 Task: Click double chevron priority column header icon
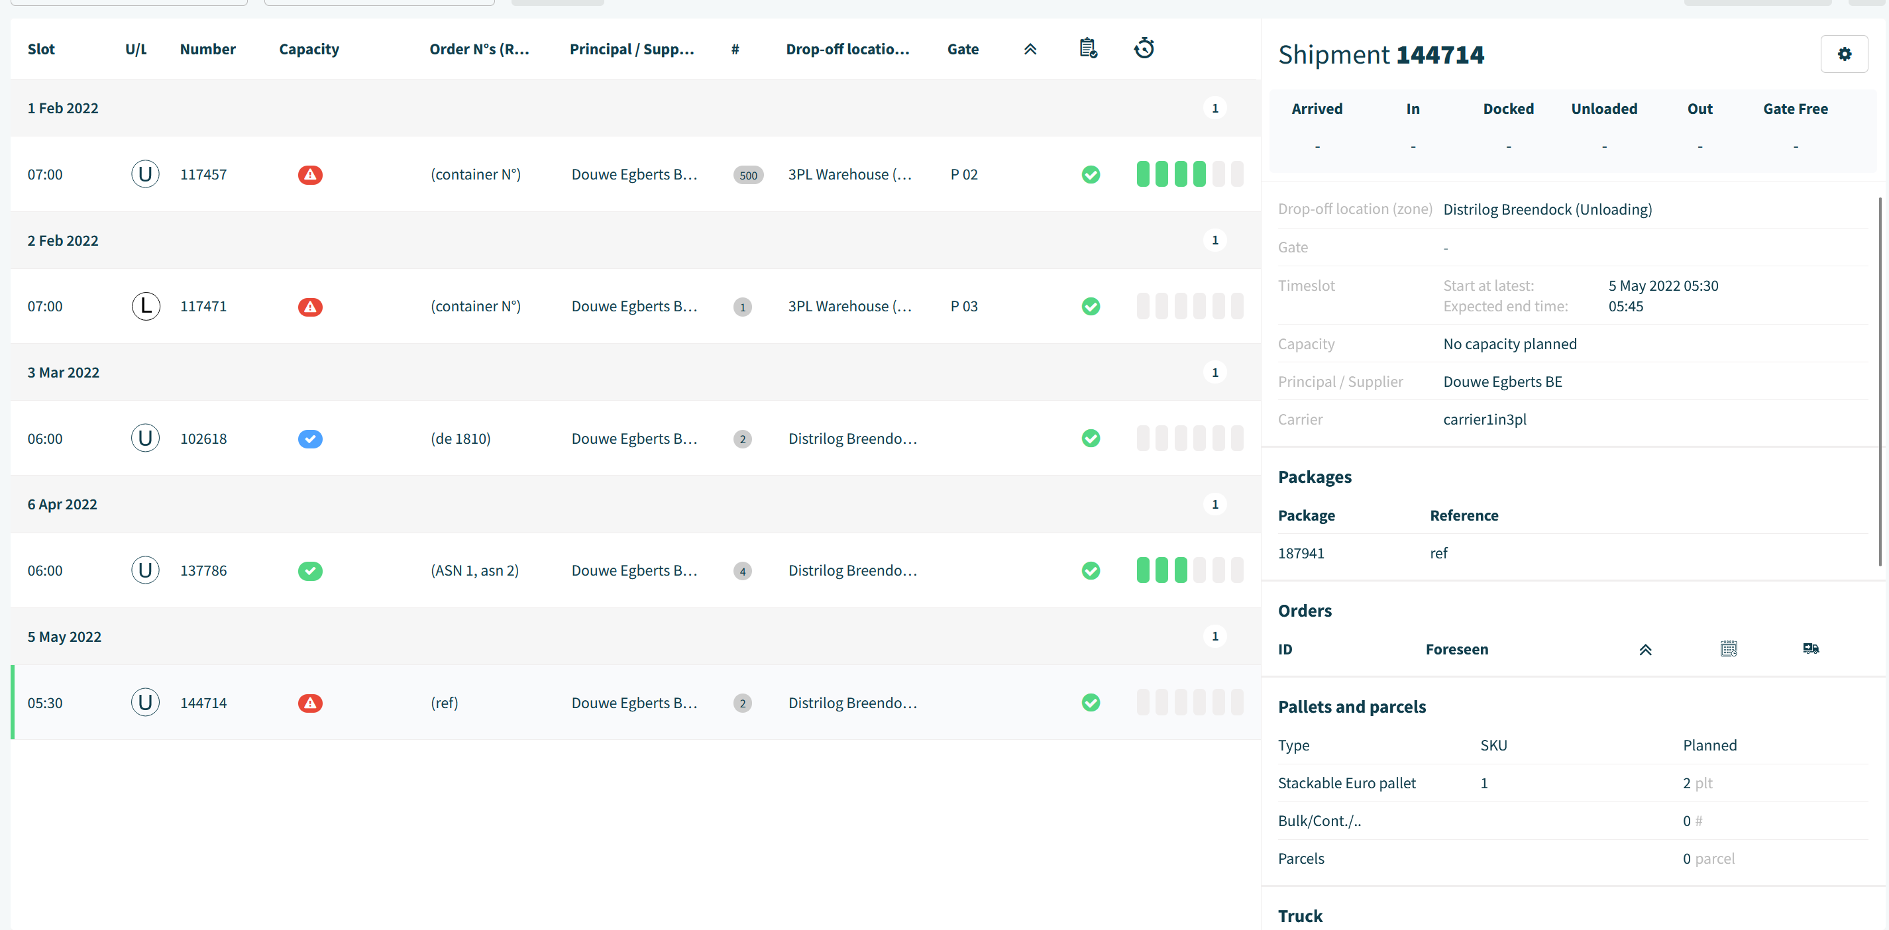[x=1030, y=49]
